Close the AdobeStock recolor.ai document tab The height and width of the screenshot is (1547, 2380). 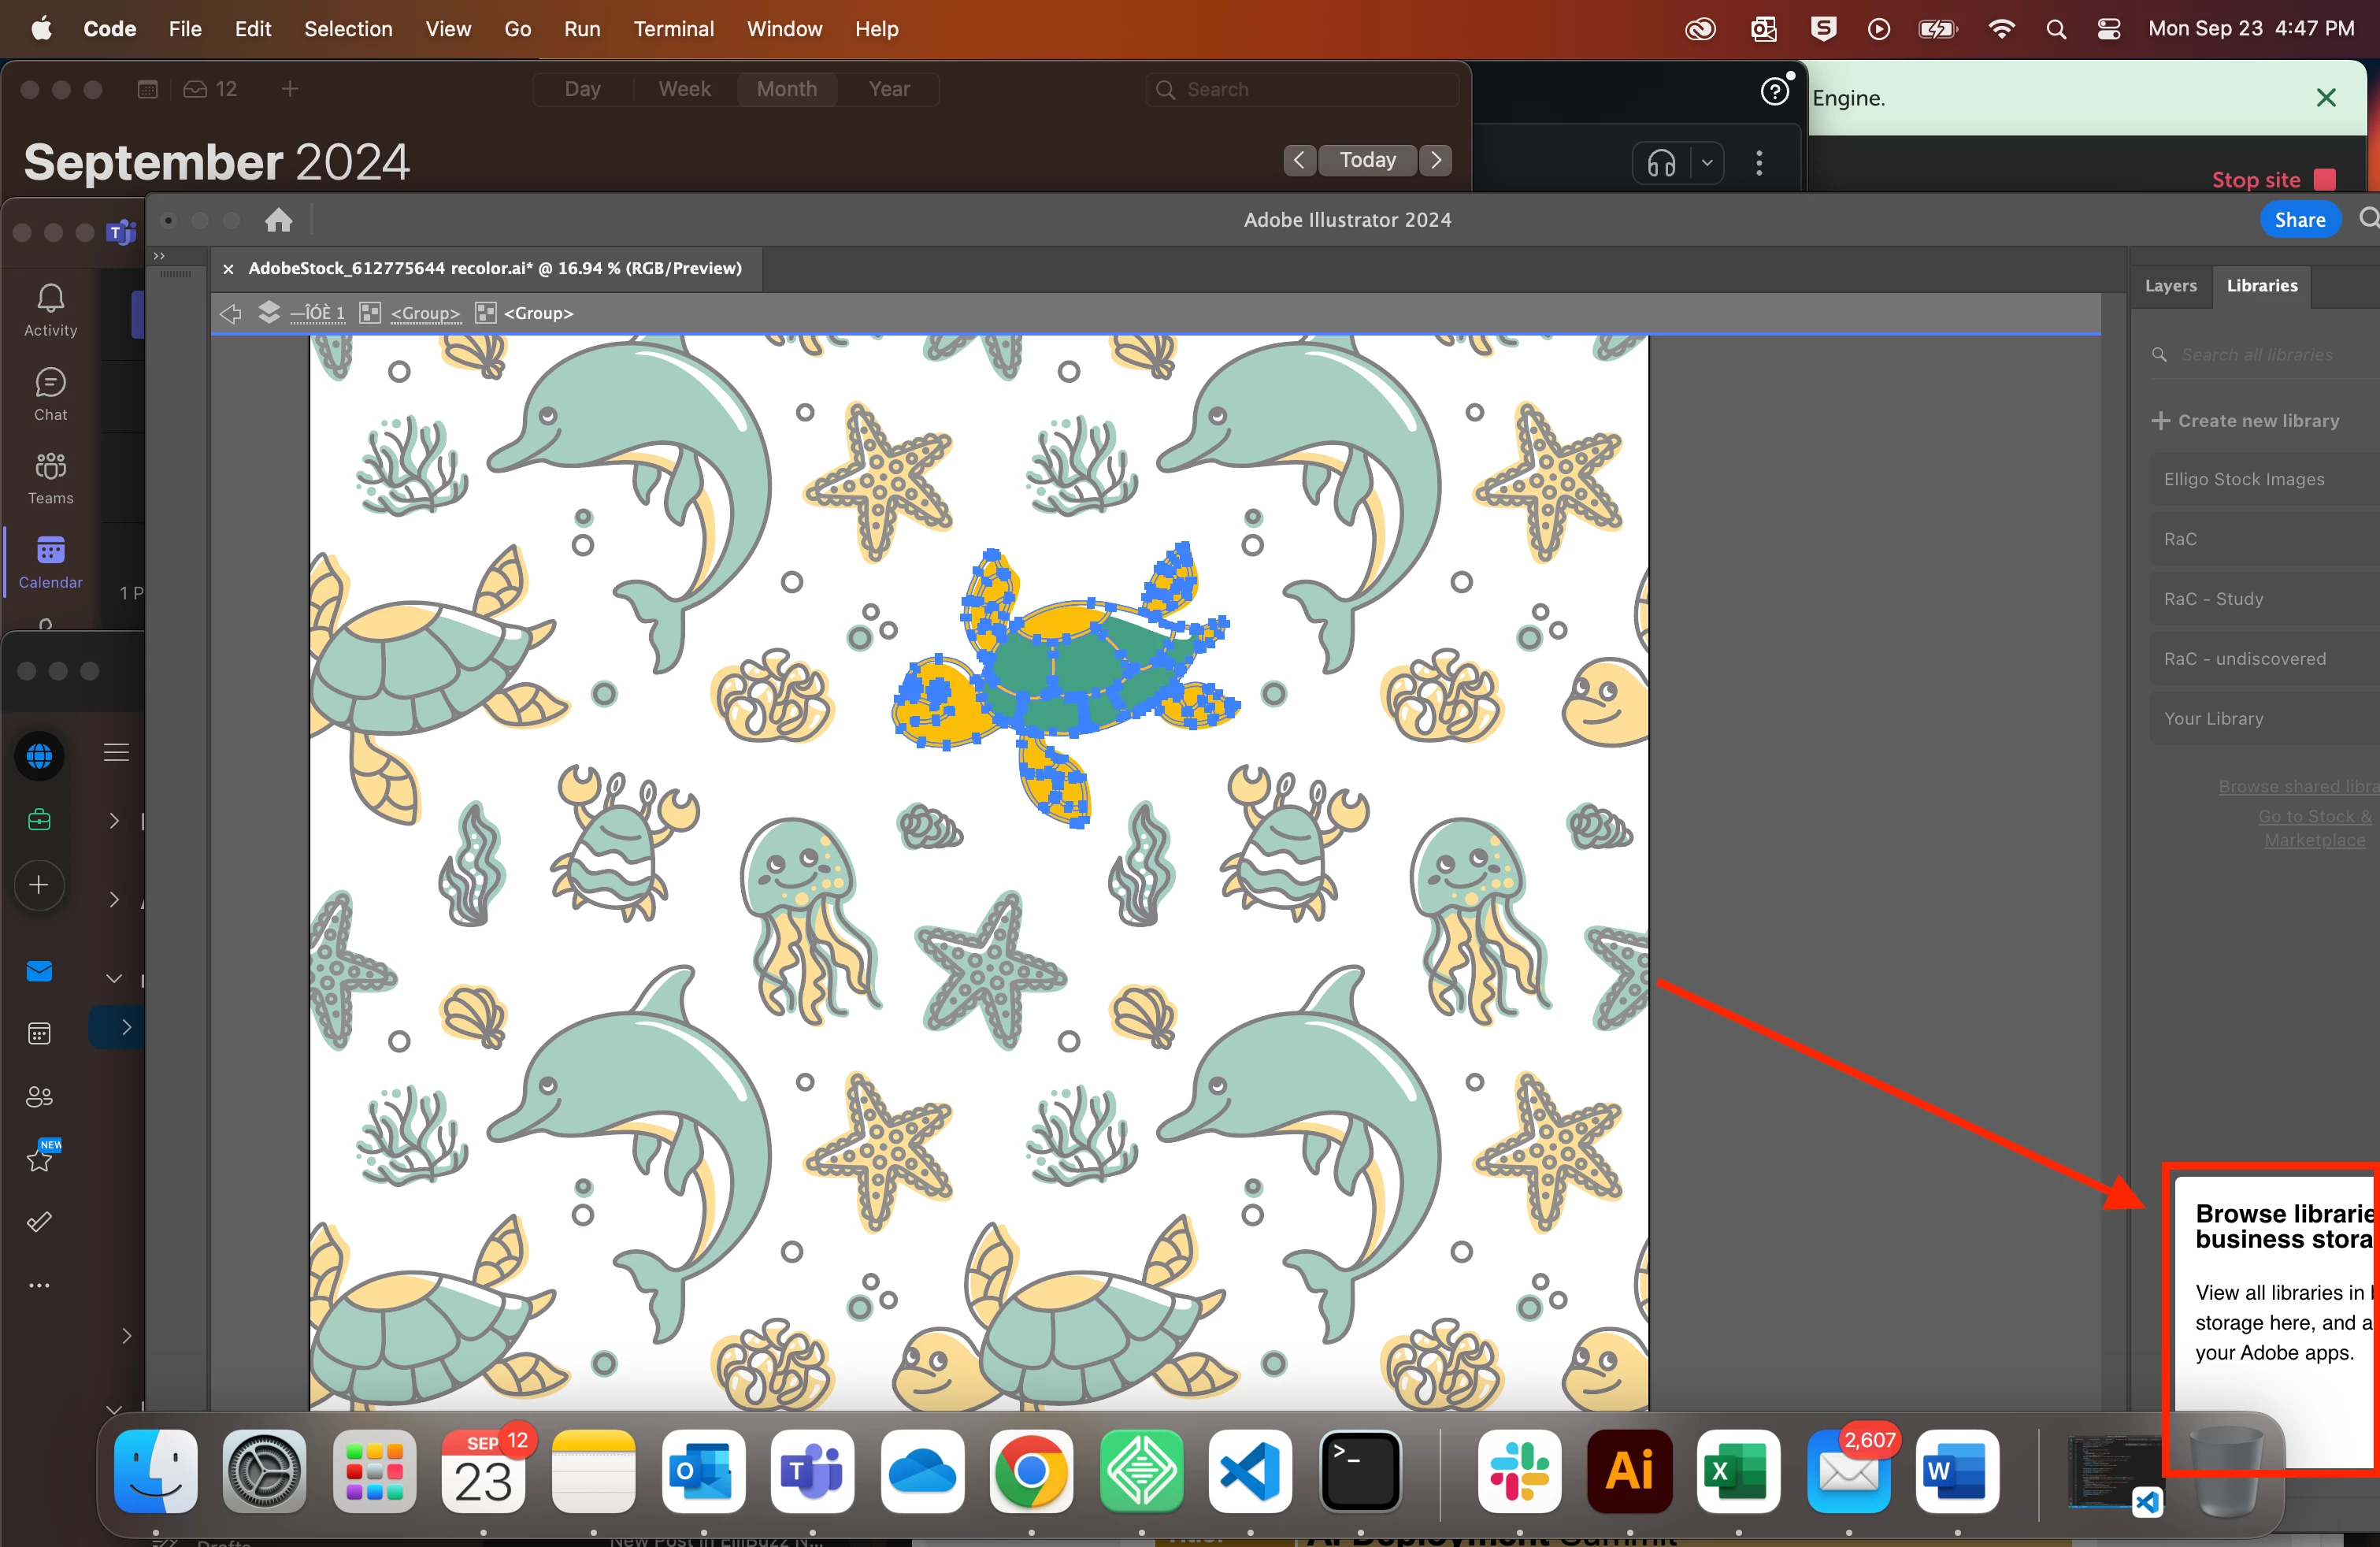click(228, 268)
